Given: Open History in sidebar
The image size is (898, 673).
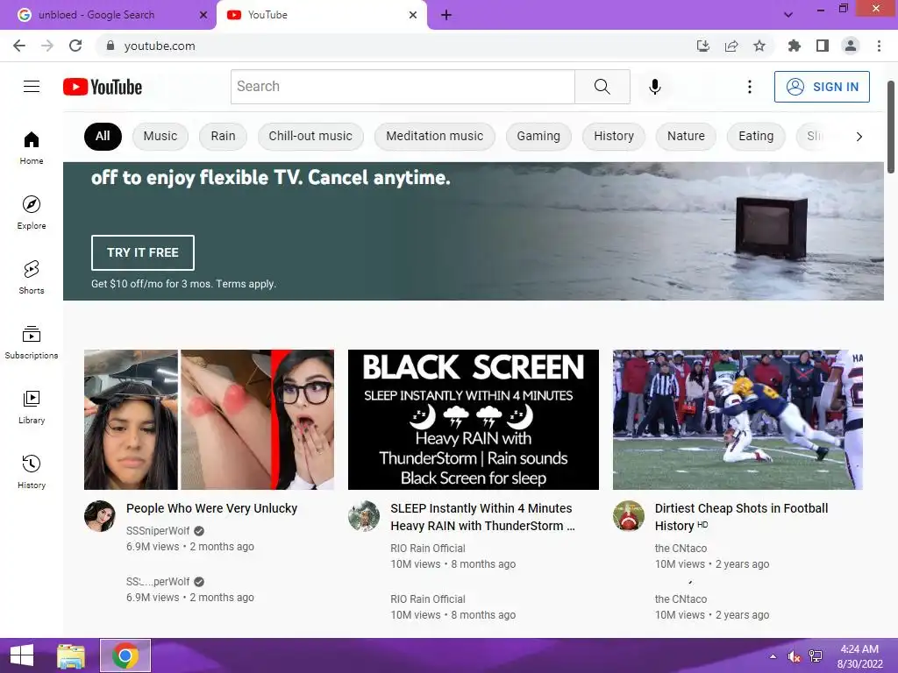Looking at the screenshot, I should (x=32, y=471).
